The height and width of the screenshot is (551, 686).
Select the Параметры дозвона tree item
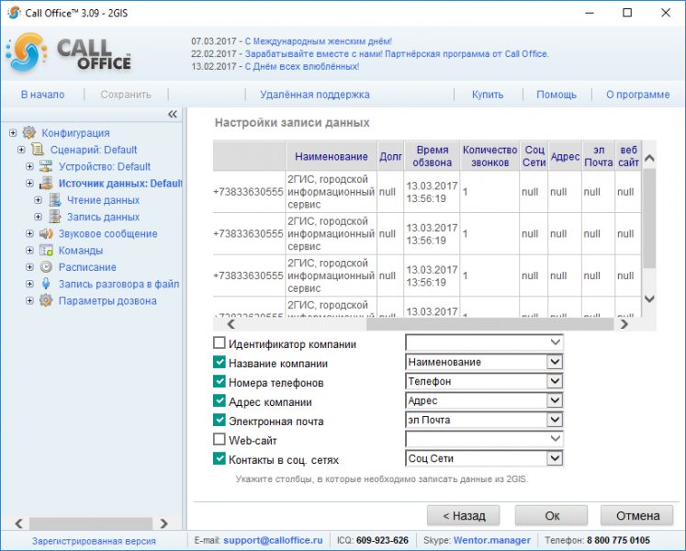(107, 300)
